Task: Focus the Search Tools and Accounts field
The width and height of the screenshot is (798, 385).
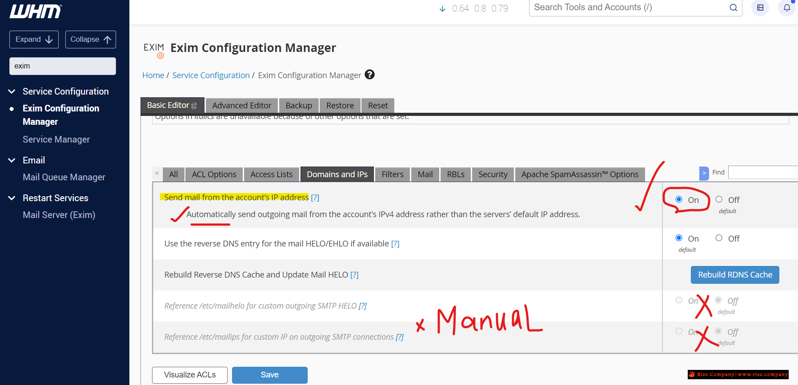Action: (629, 8)
